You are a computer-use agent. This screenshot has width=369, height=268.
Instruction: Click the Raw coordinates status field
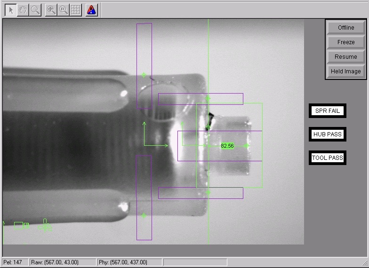63,262
